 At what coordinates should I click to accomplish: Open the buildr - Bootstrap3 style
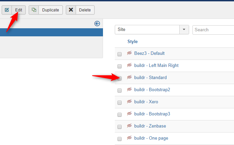[x=152, y=114]
